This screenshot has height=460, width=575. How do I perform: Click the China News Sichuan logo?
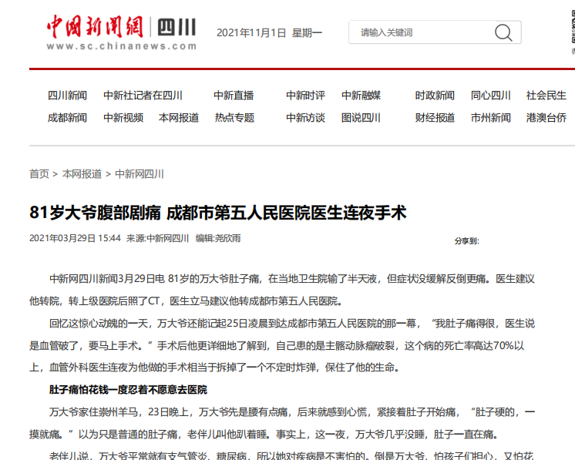point(121,32)
